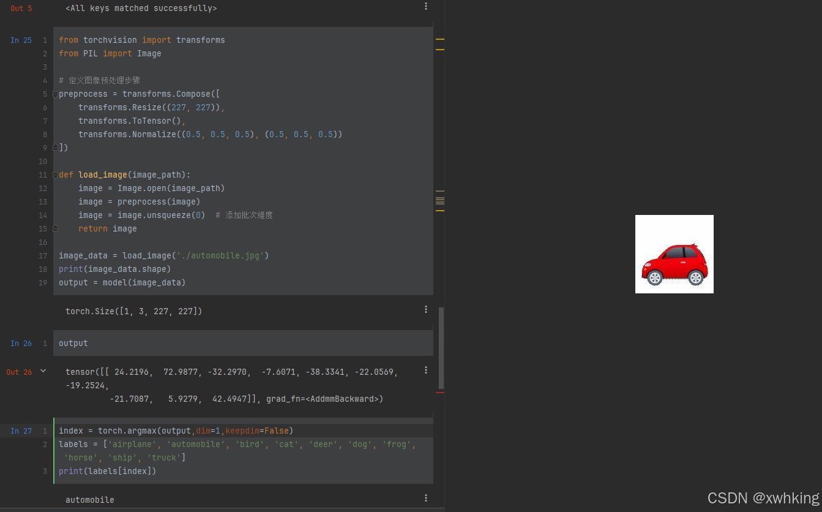The height and width of the screenshot is (512, 822).
Task: Click the red error stripe marker
Action: (439, 392)
